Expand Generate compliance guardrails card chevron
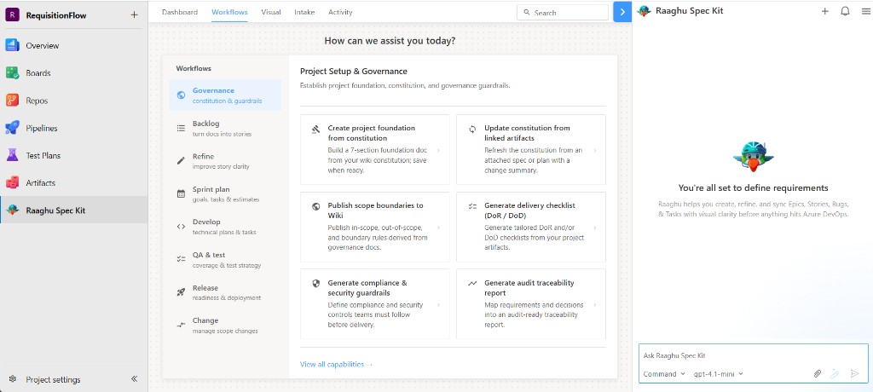The image size is (873, 392). coord(439,304)
